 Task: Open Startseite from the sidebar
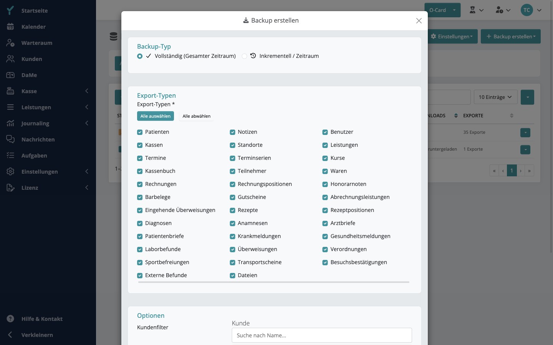(35, 11)
